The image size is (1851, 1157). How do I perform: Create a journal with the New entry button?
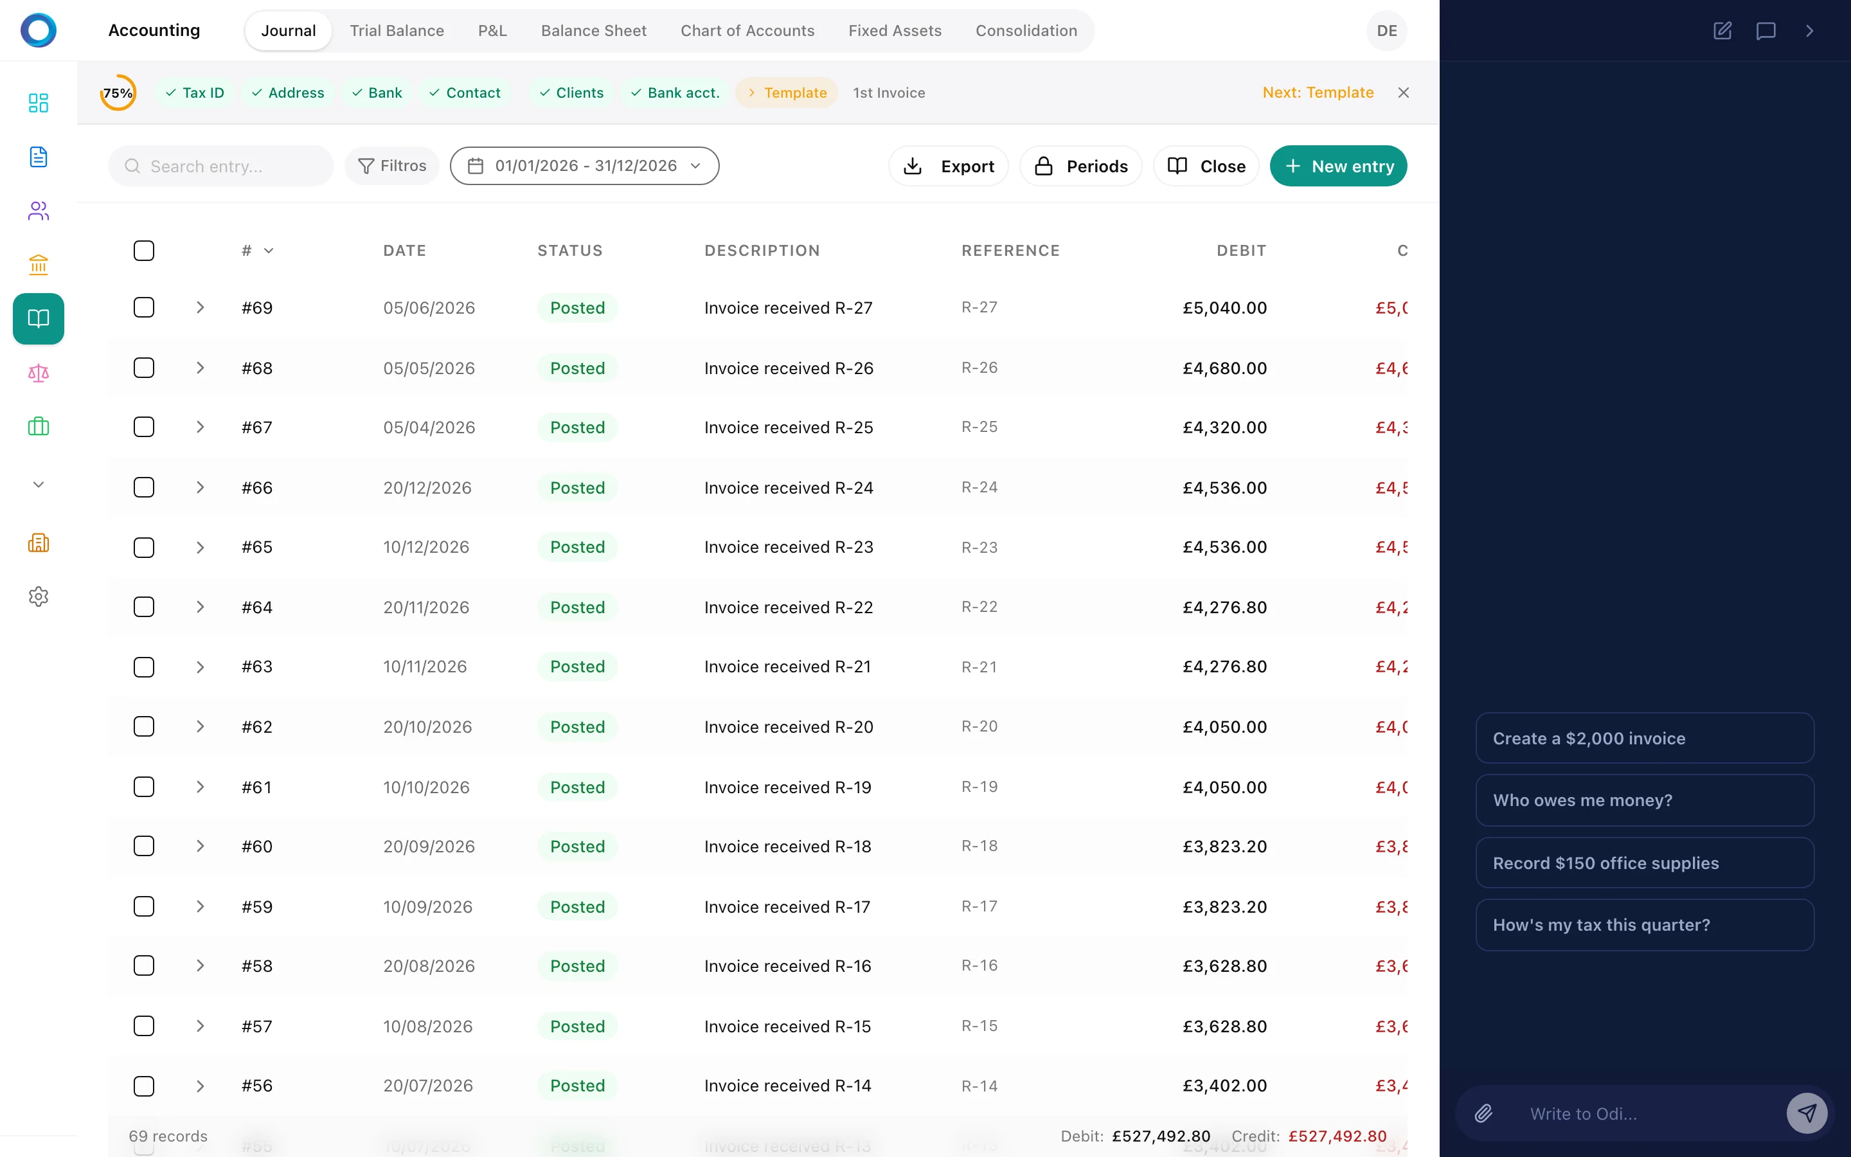[1339, 165]
